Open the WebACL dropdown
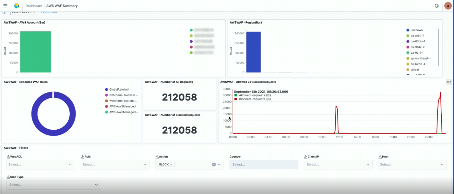Screen dimensions: 454x194 (x=41, y=165)
